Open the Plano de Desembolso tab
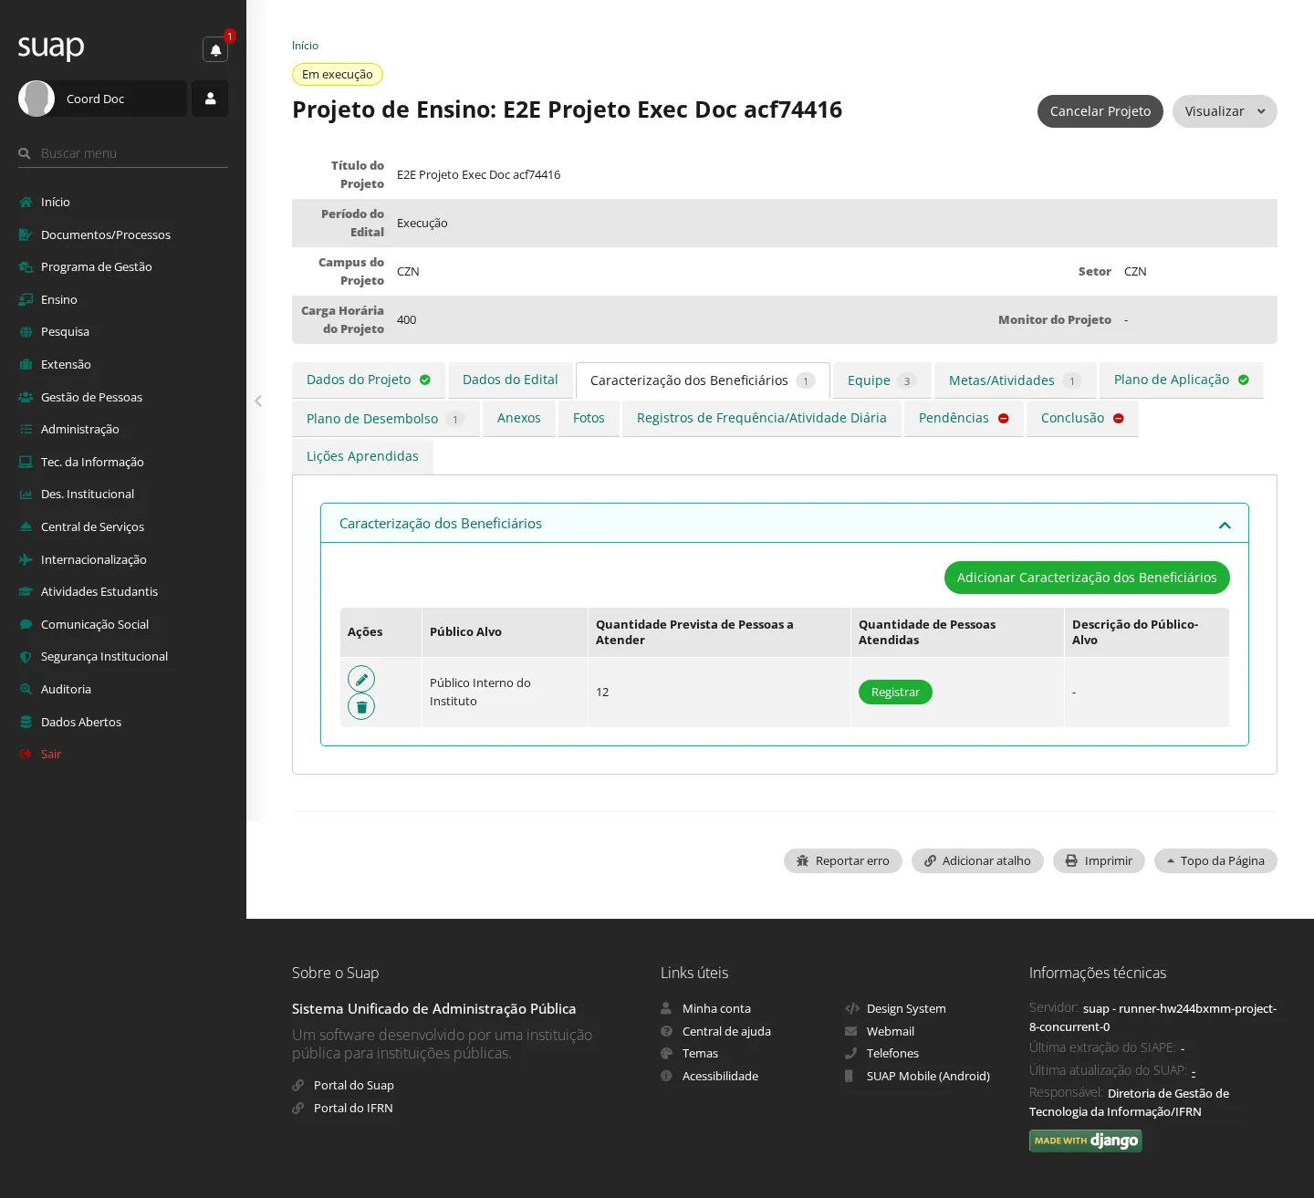Screen dimensions: 1314x1198 385,419
